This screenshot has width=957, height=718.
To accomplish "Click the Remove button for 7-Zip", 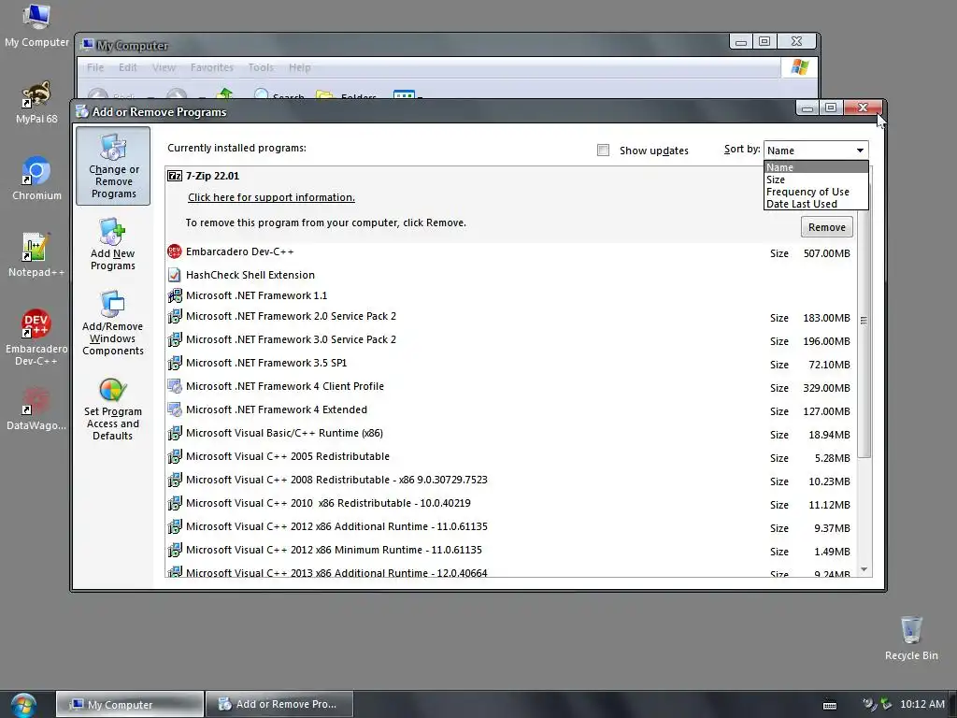I will (826, 227).
